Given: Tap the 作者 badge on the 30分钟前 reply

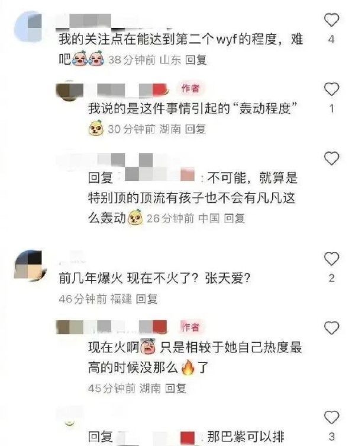Looking at the screenshot, I should 190,88.
